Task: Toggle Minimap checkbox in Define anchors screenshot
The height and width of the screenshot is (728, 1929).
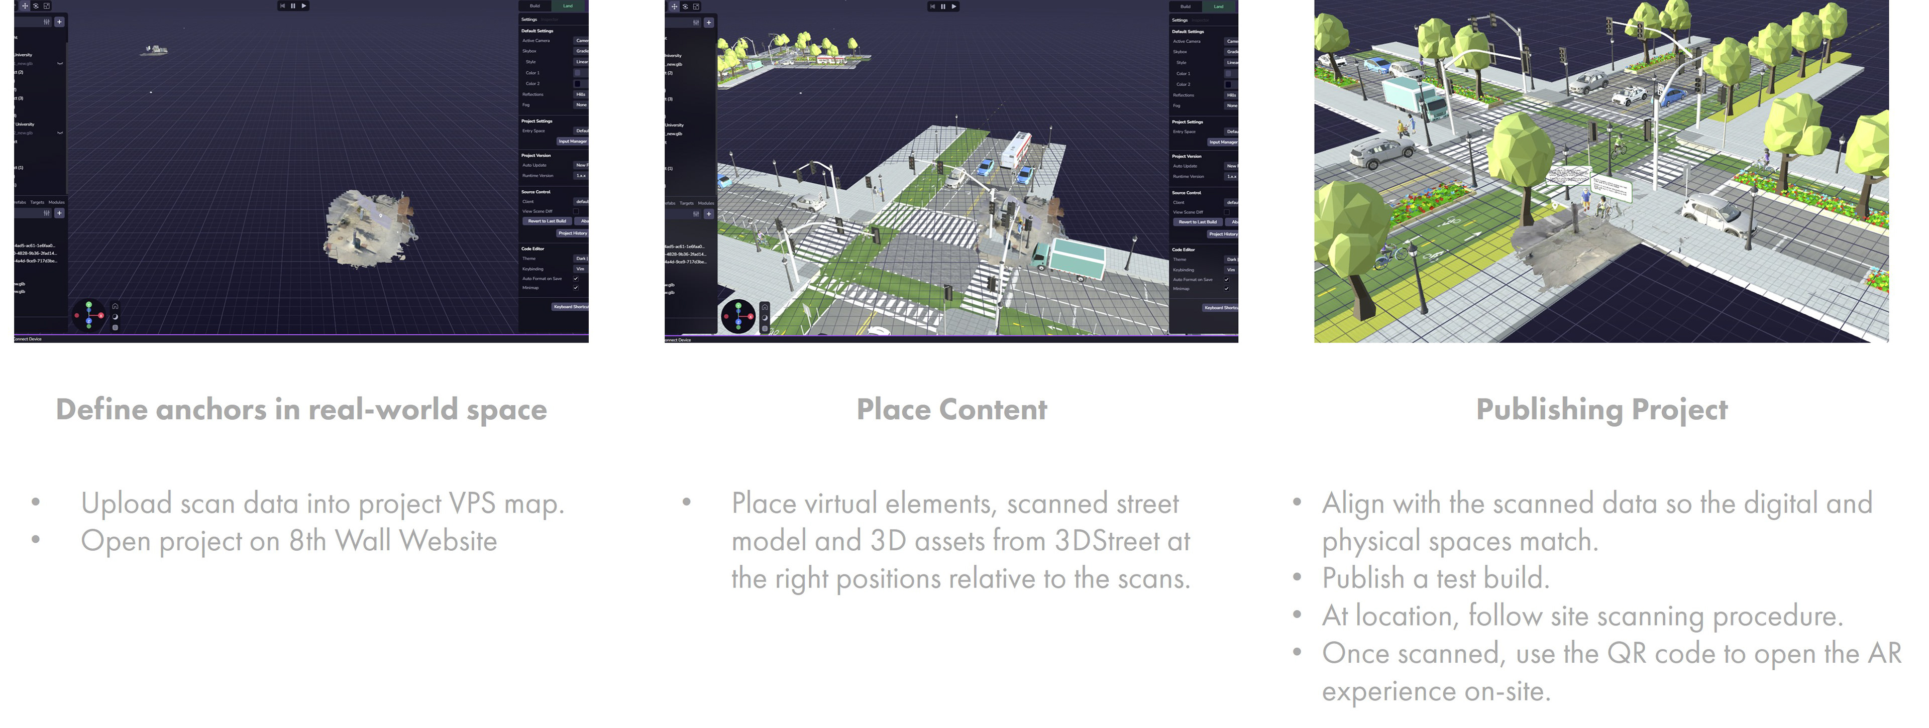Action: coord(575,287)
